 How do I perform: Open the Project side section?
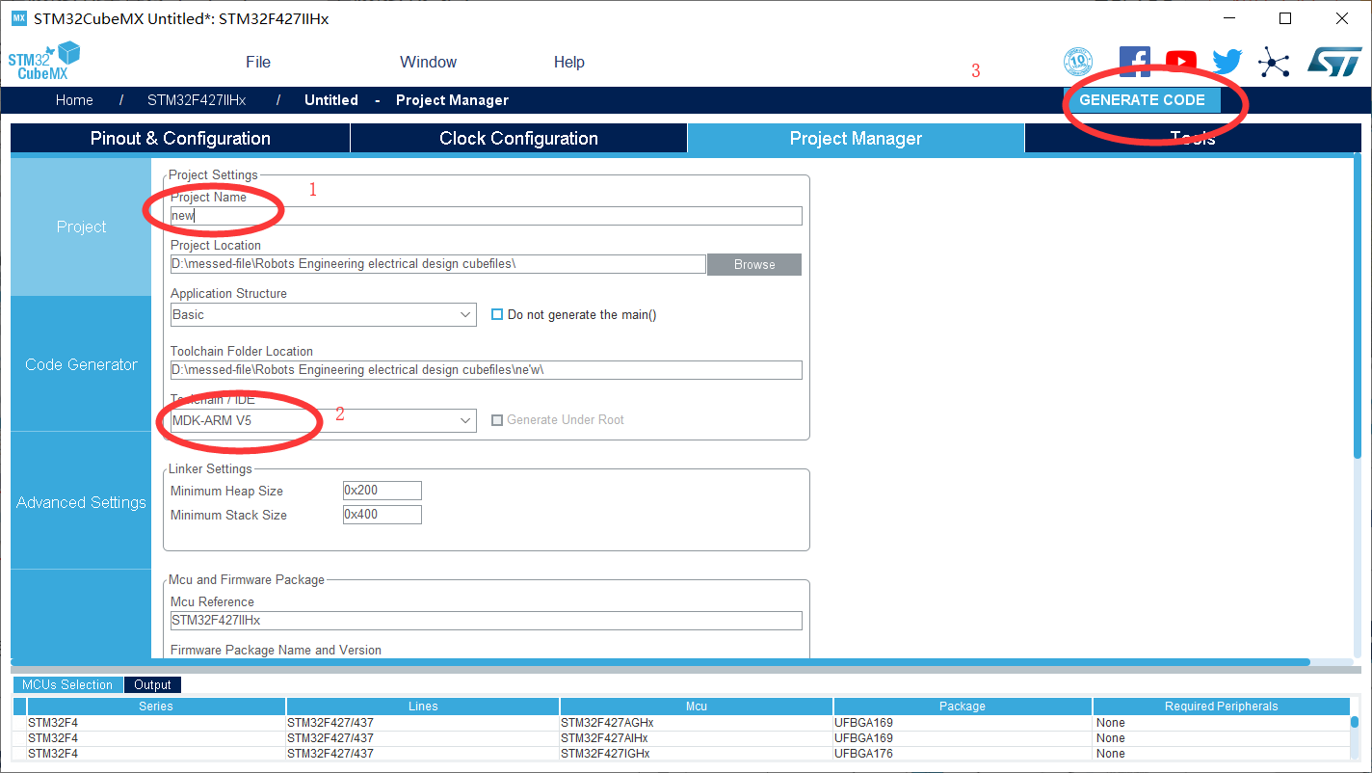tap(81, 227)
